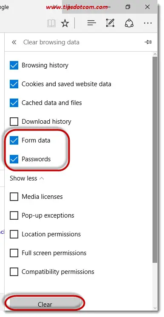Image resolution: width=164 pixels, height=317 pixels.
Task: Open the Hub three-line icon
Action: coord(91,23)
